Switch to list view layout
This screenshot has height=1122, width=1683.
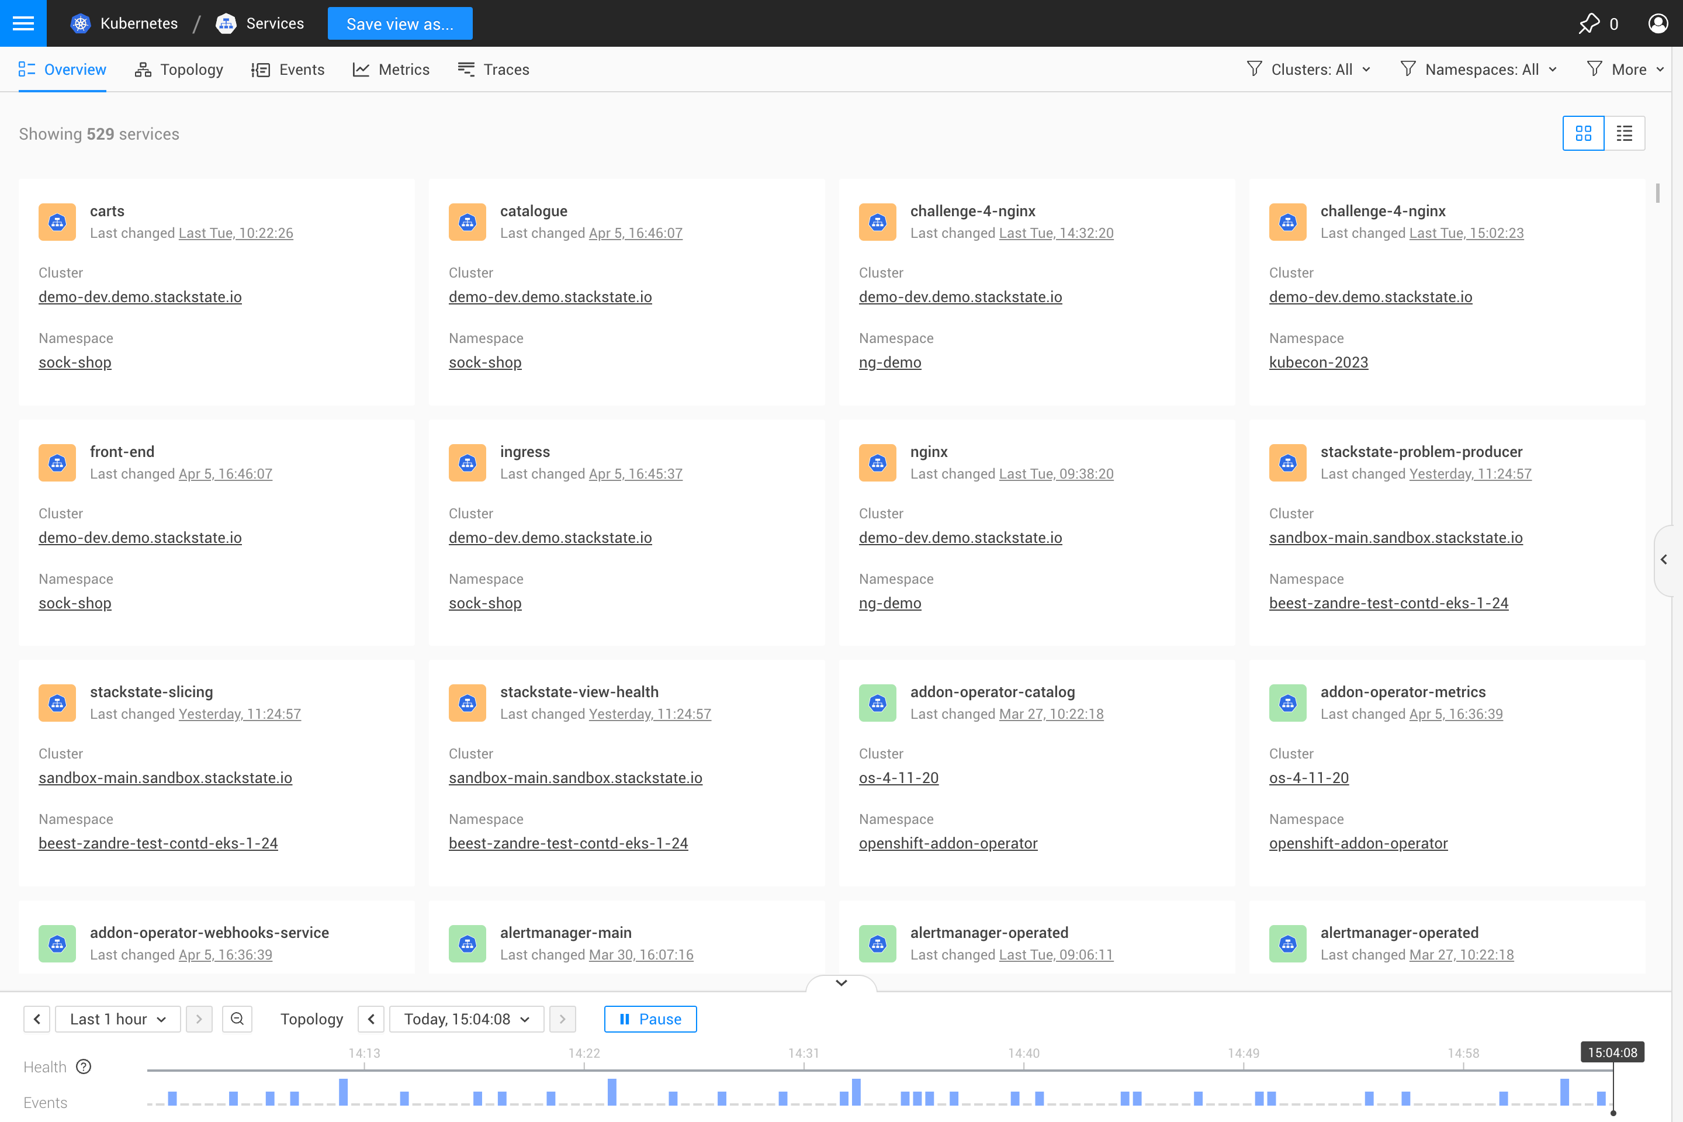coord(1625,133)
